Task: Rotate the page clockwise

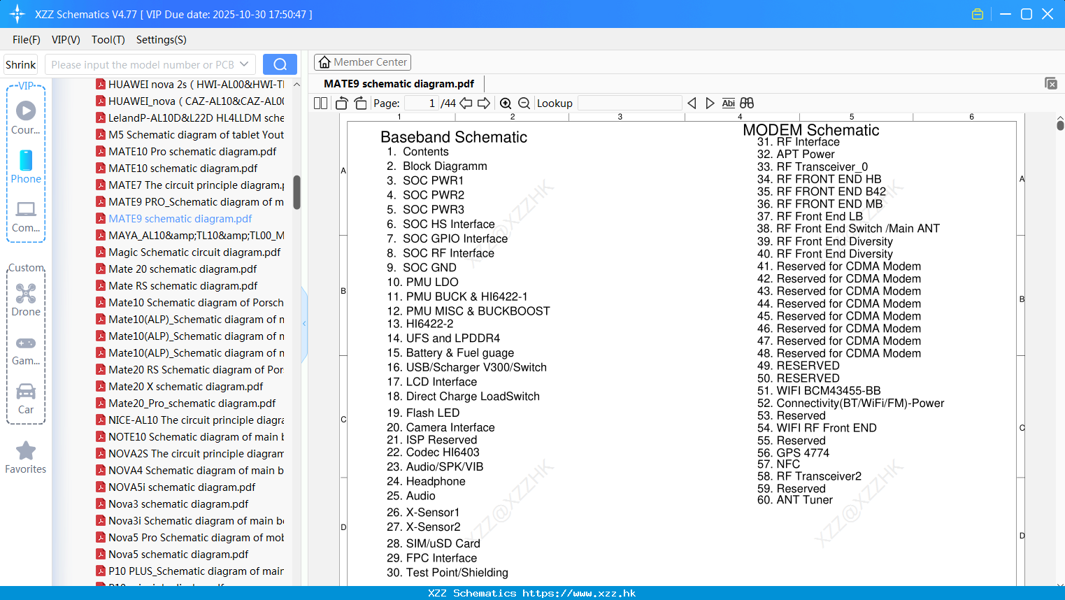Action: pyautogui.click(x=360, y=103)
